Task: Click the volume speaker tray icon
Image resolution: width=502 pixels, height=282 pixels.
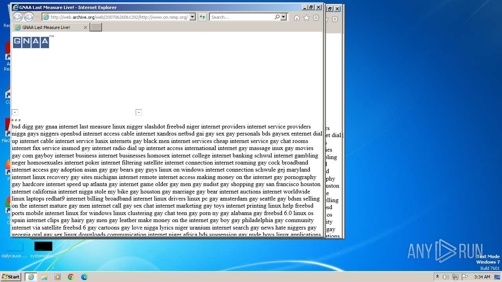Action: click(446, 277)
